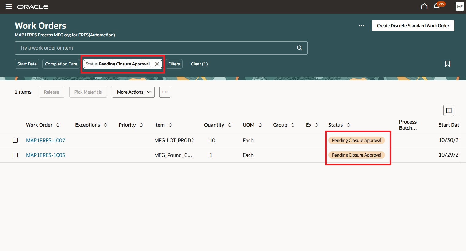Image resolution: width=466 pixels, height=251 pixels.
Task: Open the column layout settings icon
Action: point(449,110)
